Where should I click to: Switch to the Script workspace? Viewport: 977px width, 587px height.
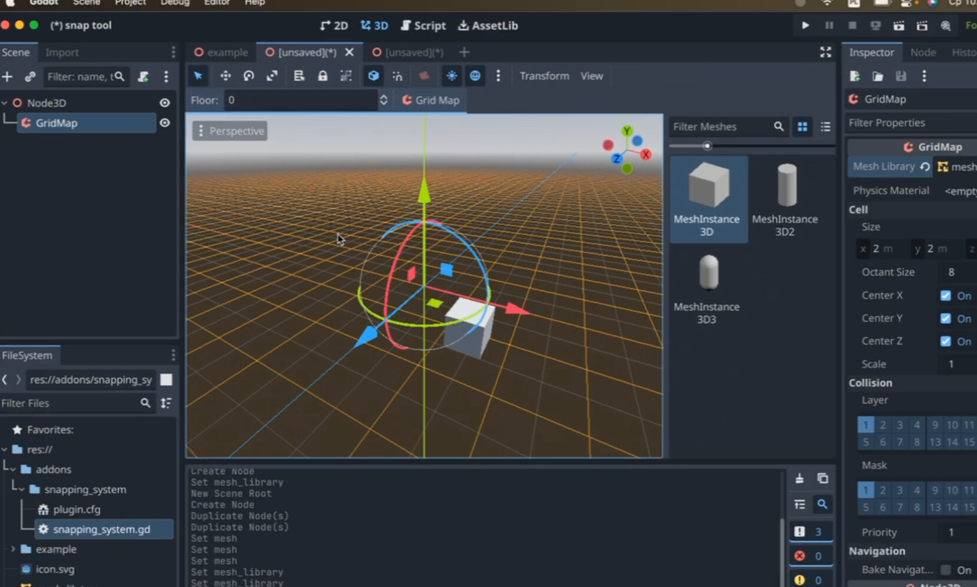[x=423, y=25]
